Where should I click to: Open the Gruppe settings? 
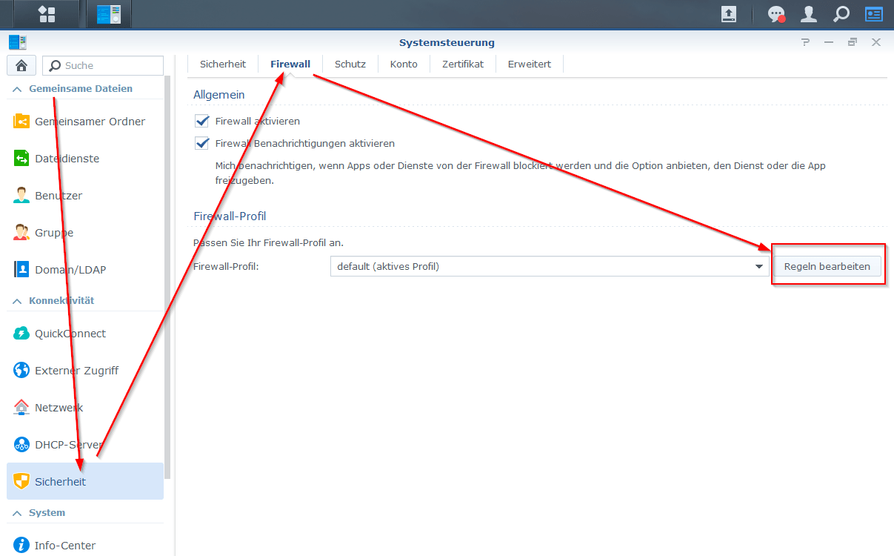pos(57,232)
